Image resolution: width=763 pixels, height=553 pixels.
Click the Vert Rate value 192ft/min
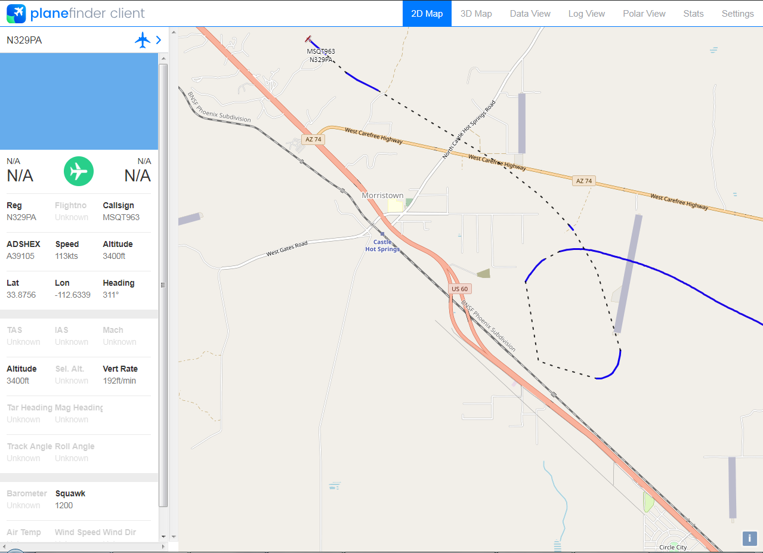click(119, 381)
